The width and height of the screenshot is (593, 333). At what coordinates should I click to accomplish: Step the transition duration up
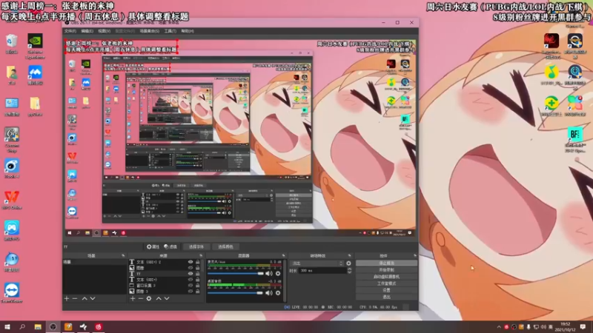point(349,269)
